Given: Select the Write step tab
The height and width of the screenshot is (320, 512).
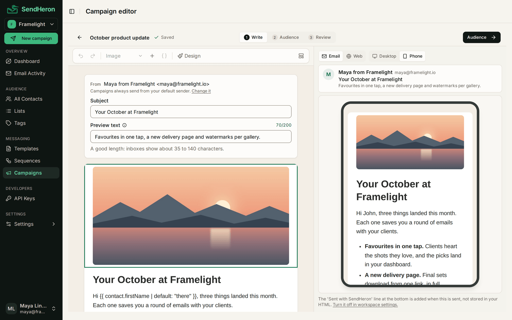Looking at the screenshot, I should coord(253,37).
